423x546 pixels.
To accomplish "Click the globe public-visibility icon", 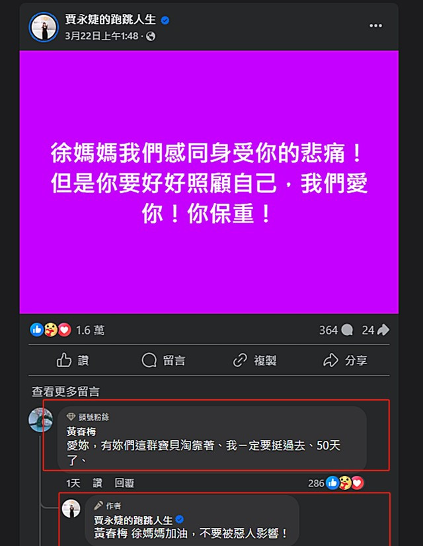I will (151, 36).
